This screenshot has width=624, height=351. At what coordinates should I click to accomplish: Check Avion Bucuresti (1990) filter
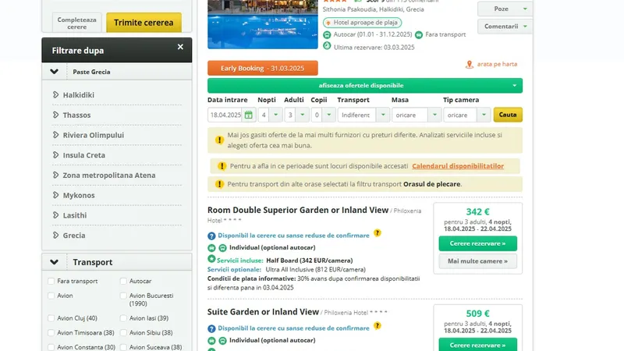(x=123, y=296)
